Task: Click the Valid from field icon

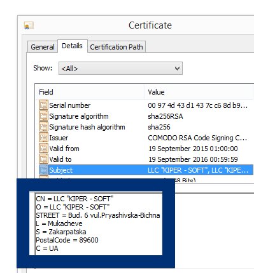Action: tap(43, 149)
